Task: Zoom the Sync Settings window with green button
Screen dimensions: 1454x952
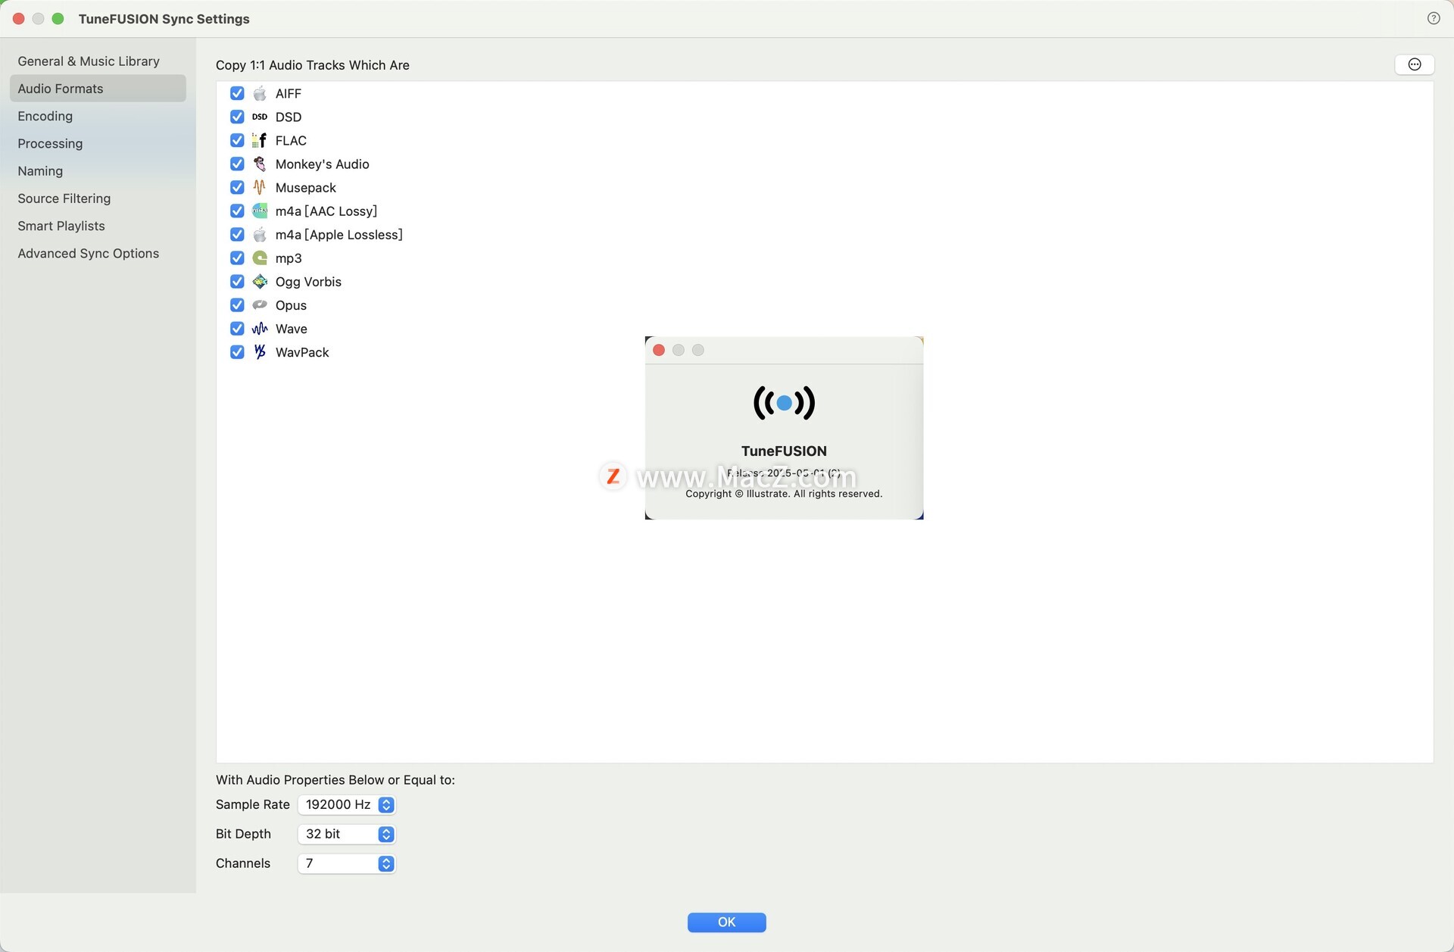Action: click(58, 18)
